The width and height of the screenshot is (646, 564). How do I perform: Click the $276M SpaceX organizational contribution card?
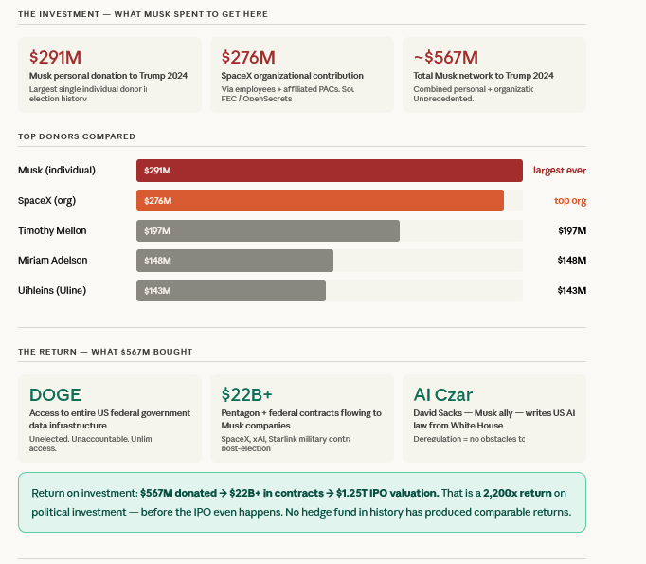[x=302, y=75]
